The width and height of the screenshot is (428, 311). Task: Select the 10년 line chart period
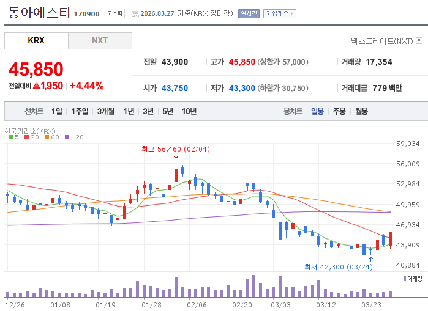pyautogui.click(x=189, y=111)
